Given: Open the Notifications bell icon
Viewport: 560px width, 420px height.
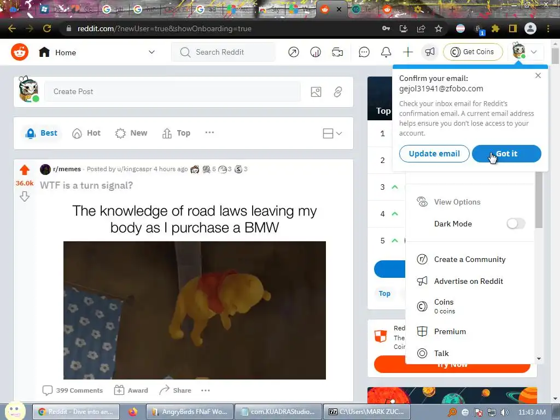Looking at the screenshot, I should point(386,52).
